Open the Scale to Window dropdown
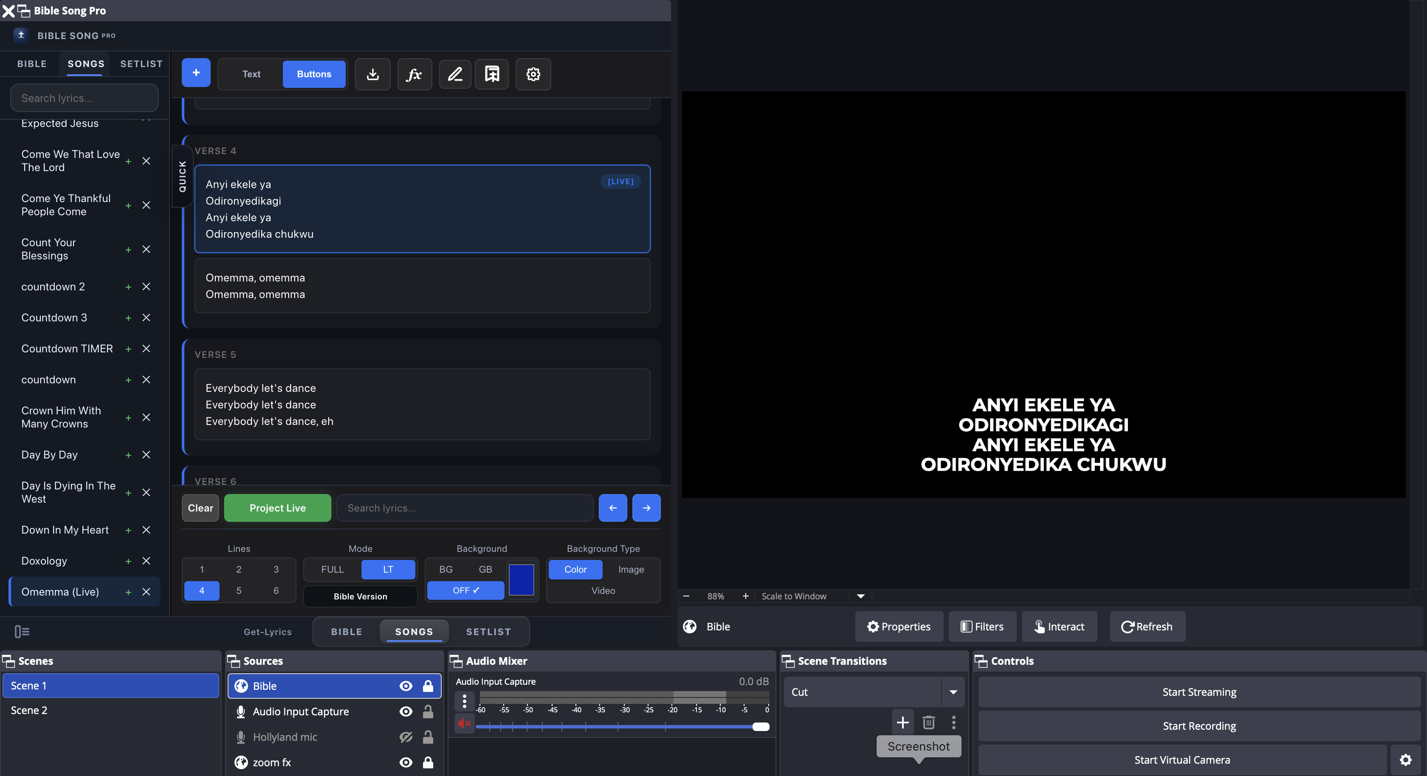The width and height of the screenshot is (1427, 776). (x=861, y=596)
